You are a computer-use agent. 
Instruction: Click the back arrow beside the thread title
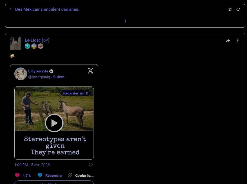coord(11,9)
